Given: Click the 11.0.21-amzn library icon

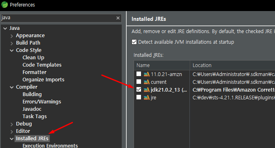Looking at the screenshot, I should point(147,74).
